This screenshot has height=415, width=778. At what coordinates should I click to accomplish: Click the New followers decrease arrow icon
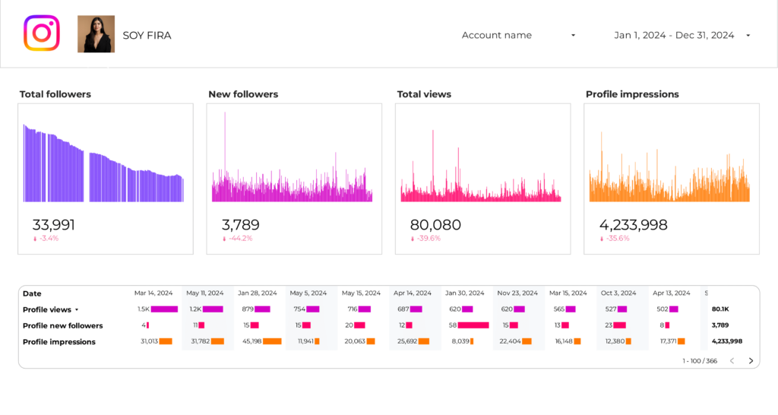(224, 239)
